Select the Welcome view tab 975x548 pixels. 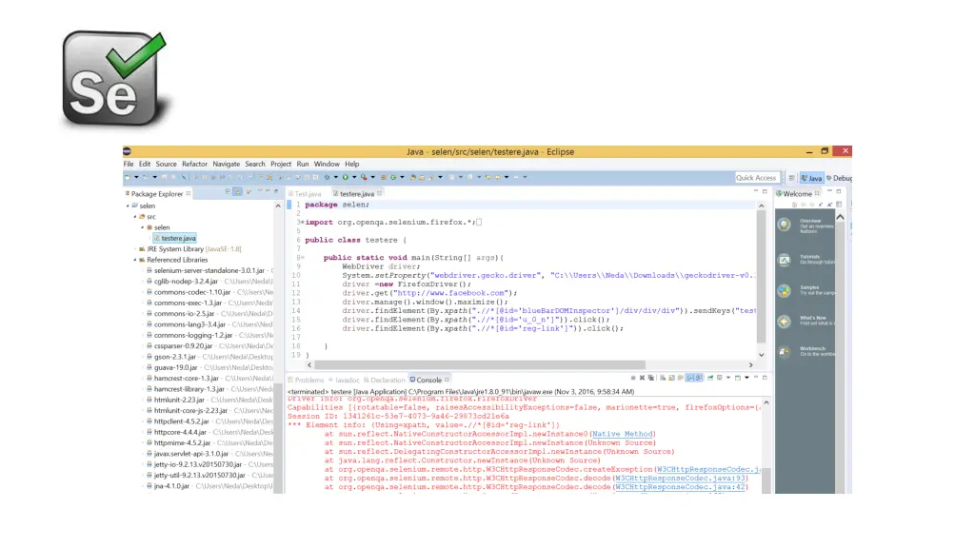coord(797,194)
